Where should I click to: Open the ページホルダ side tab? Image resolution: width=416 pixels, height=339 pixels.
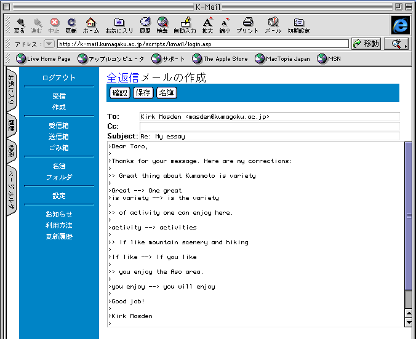click(12, 190)
